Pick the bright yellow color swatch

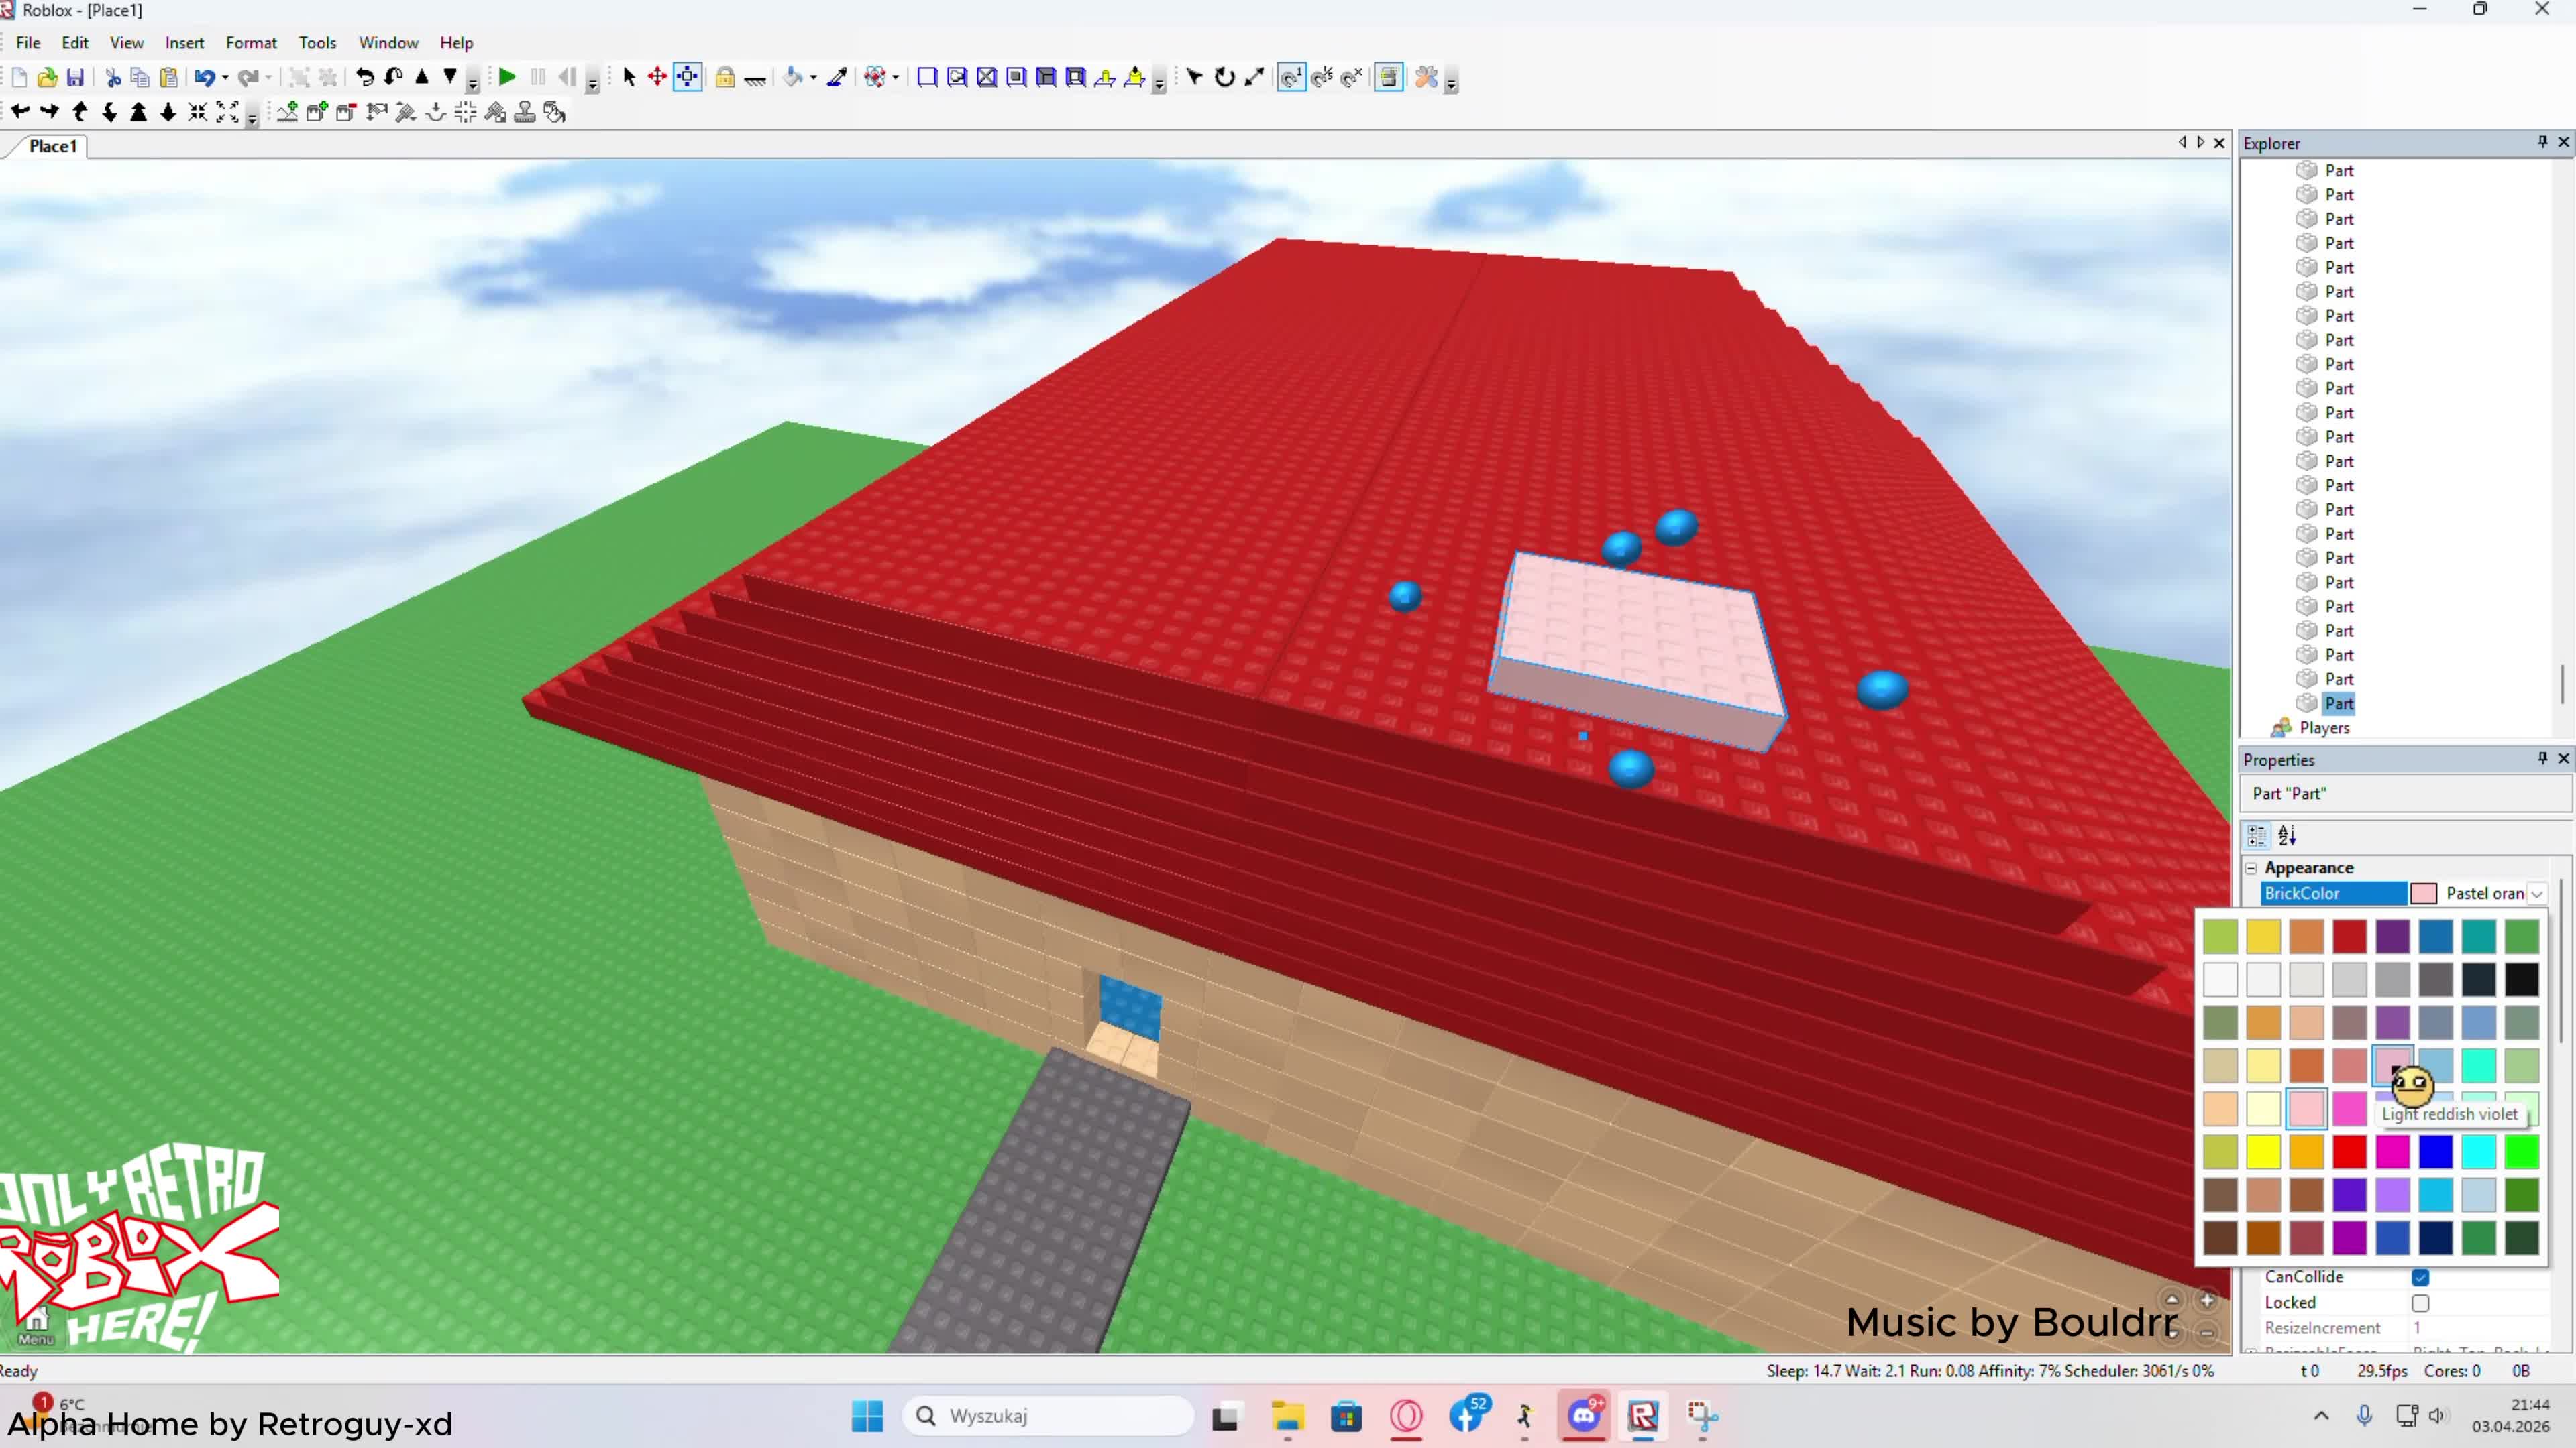pos(2263,1152)
